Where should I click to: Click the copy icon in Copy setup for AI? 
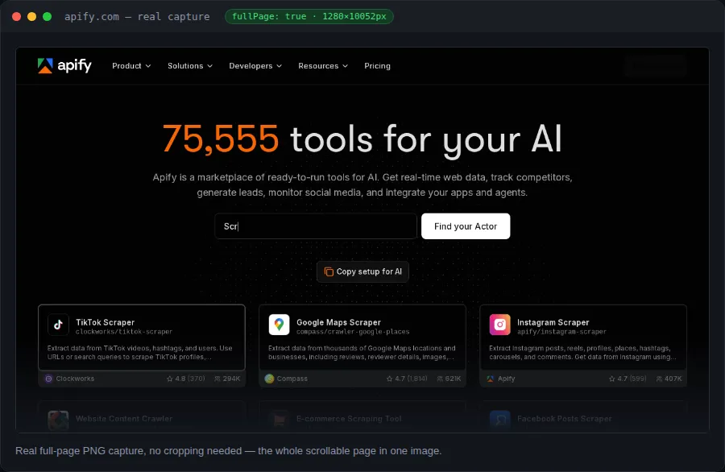[329, 271]
